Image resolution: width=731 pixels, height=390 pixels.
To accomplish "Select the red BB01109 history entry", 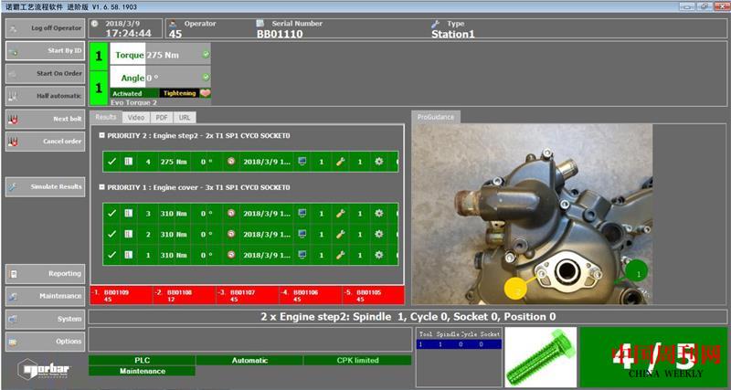I will 110,295.
